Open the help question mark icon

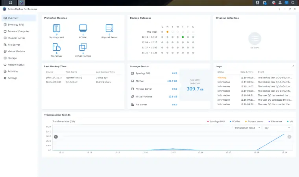pos(279,9)
